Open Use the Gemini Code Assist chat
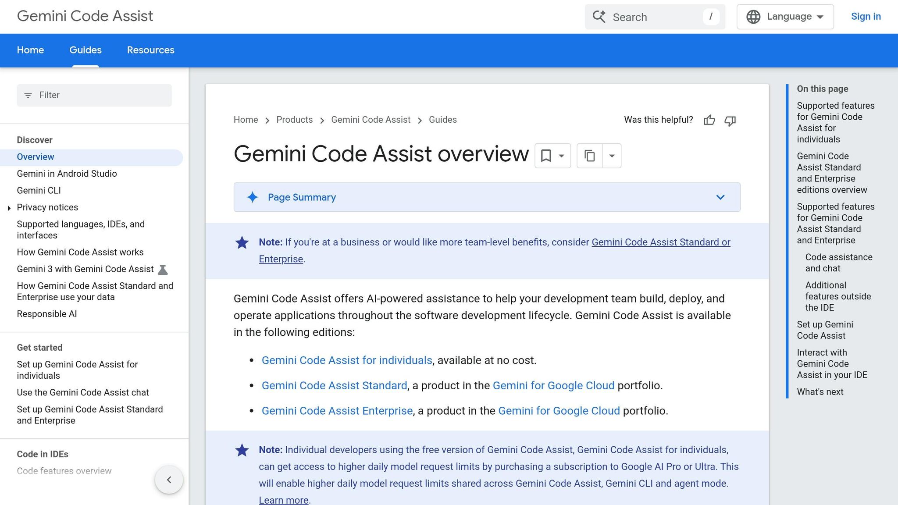 click(83, 392)
